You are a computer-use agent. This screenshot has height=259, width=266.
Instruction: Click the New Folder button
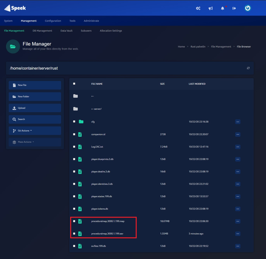(35, 96)
